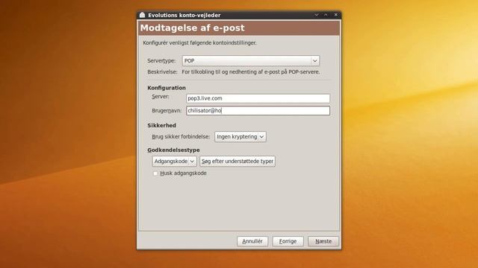Go back with the Forrige button

point(288,241)
